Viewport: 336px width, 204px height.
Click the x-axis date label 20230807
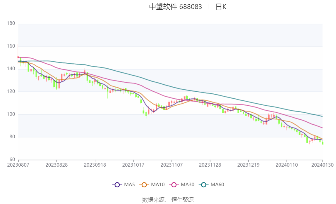pos(18,165)
